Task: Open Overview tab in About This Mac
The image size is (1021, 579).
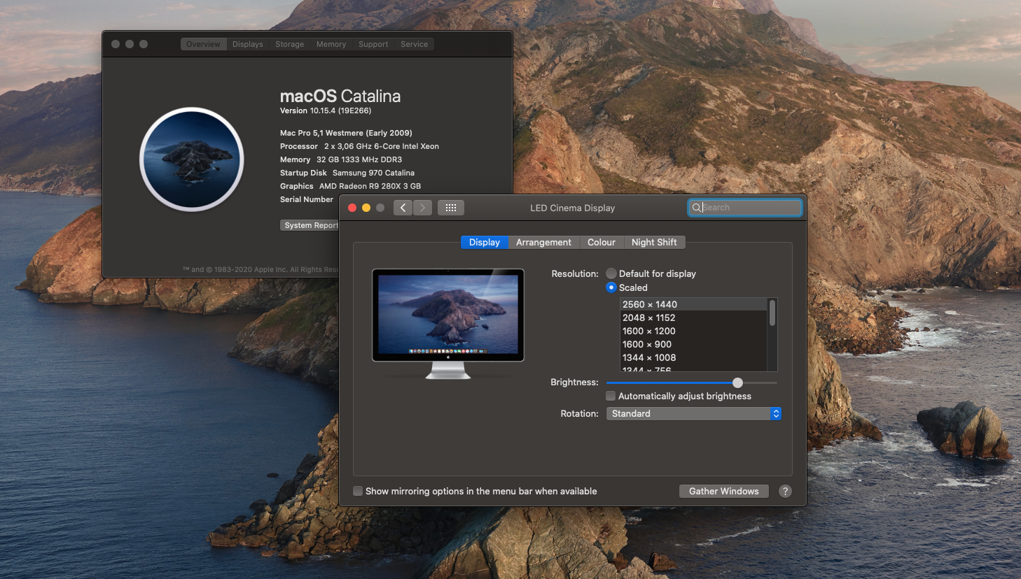Action: (x=203, y=44)
